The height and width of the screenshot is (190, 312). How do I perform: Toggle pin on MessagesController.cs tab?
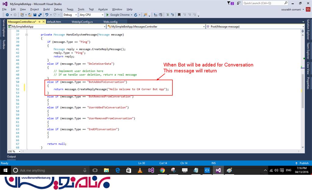pyautogui.click(x=40, y=22)
